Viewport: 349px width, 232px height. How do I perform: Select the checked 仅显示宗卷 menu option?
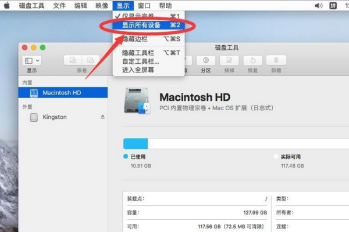pos(149,16)
